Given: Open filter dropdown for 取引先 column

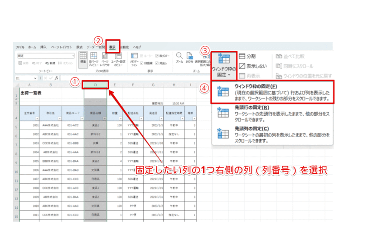Looking at the screenshot, I should [60, 118].
